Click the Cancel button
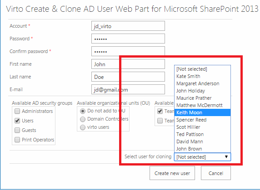This screenshot has height=190, width=260. [216, 173]
